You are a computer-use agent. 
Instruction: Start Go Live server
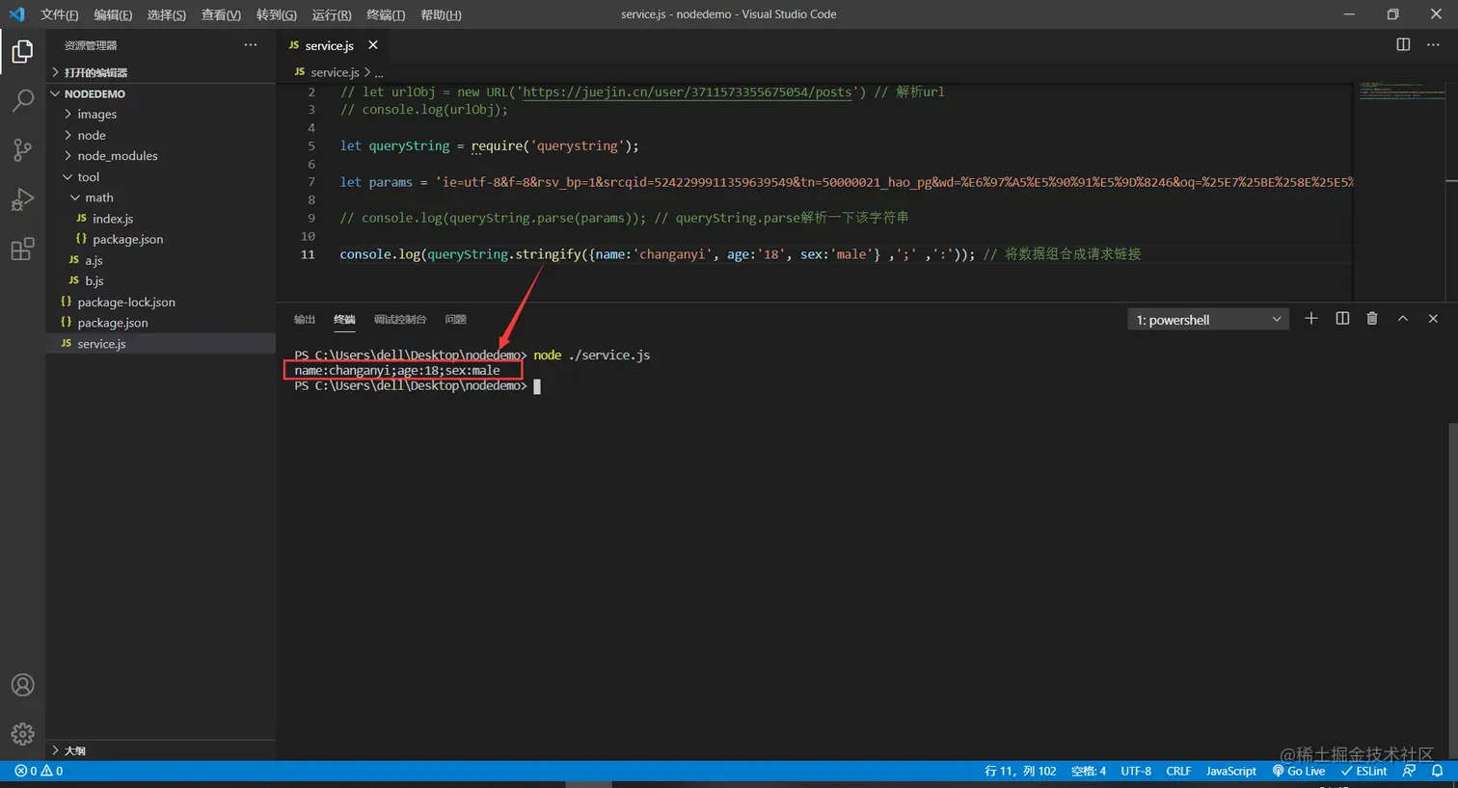(1298, 771)
